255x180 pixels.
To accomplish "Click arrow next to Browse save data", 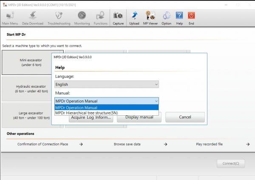I will click(166, 144).
